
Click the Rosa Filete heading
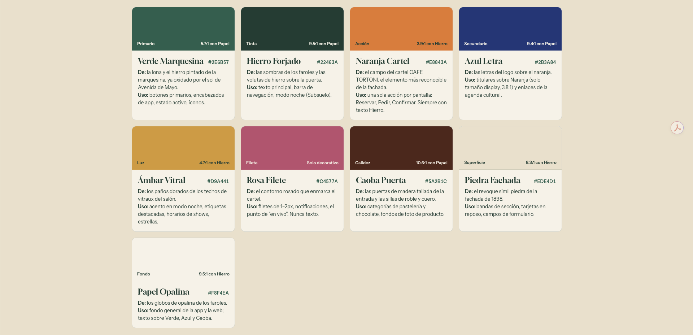266,180
